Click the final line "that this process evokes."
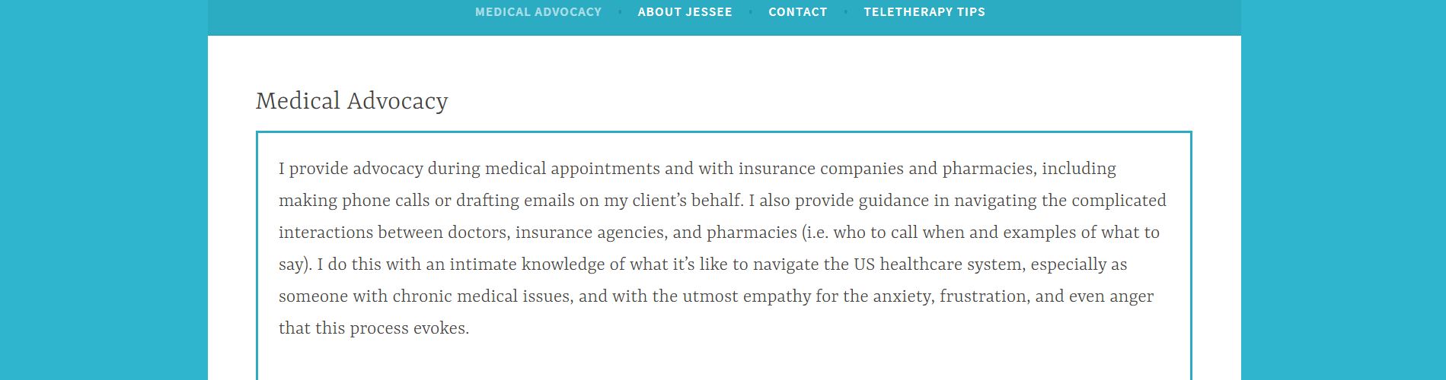 373,328
